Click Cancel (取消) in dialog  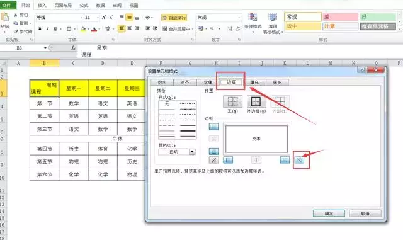[365, 214]
